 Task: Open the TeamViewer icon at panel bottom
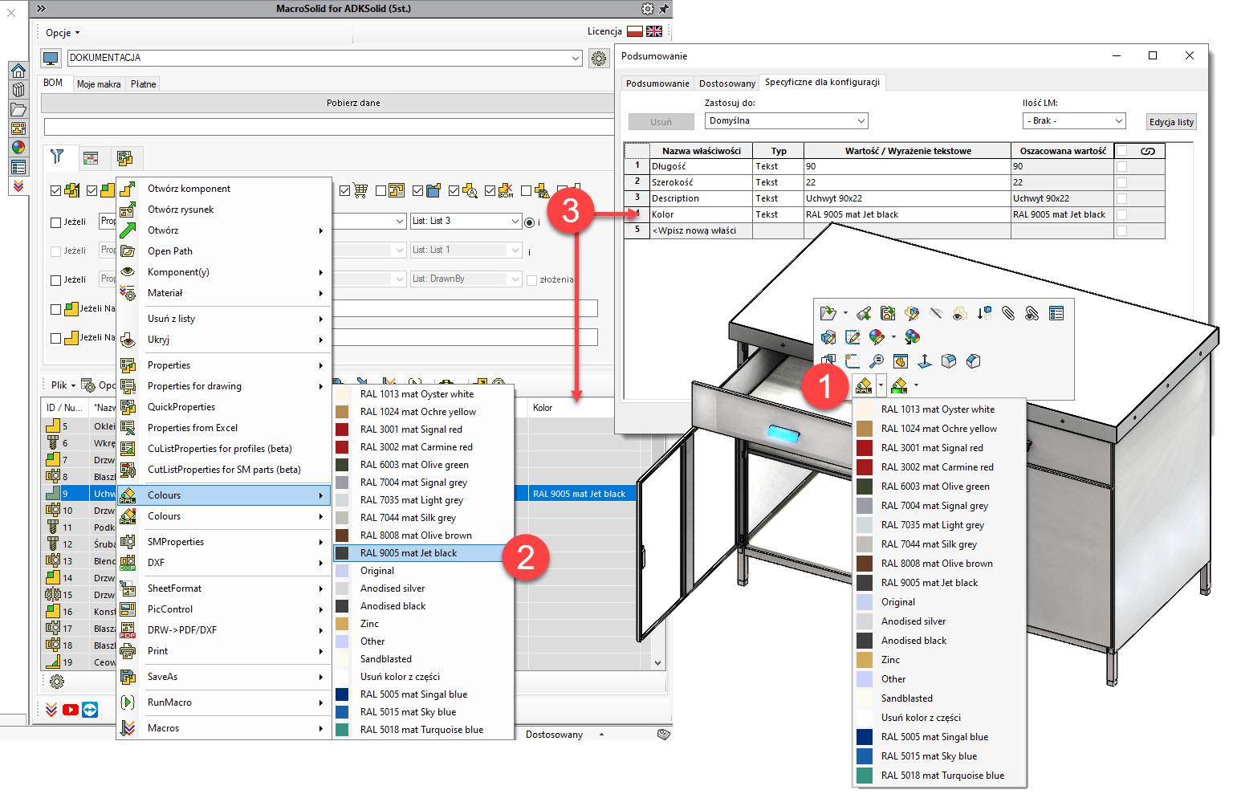point(90,710)
